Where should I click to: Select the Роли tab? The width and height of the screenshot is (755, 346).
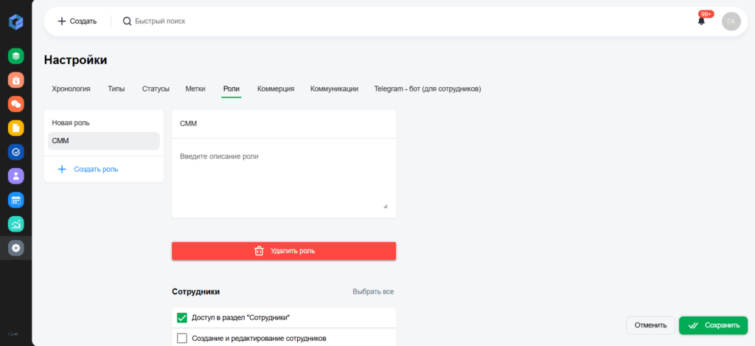[x=232, y=89]
